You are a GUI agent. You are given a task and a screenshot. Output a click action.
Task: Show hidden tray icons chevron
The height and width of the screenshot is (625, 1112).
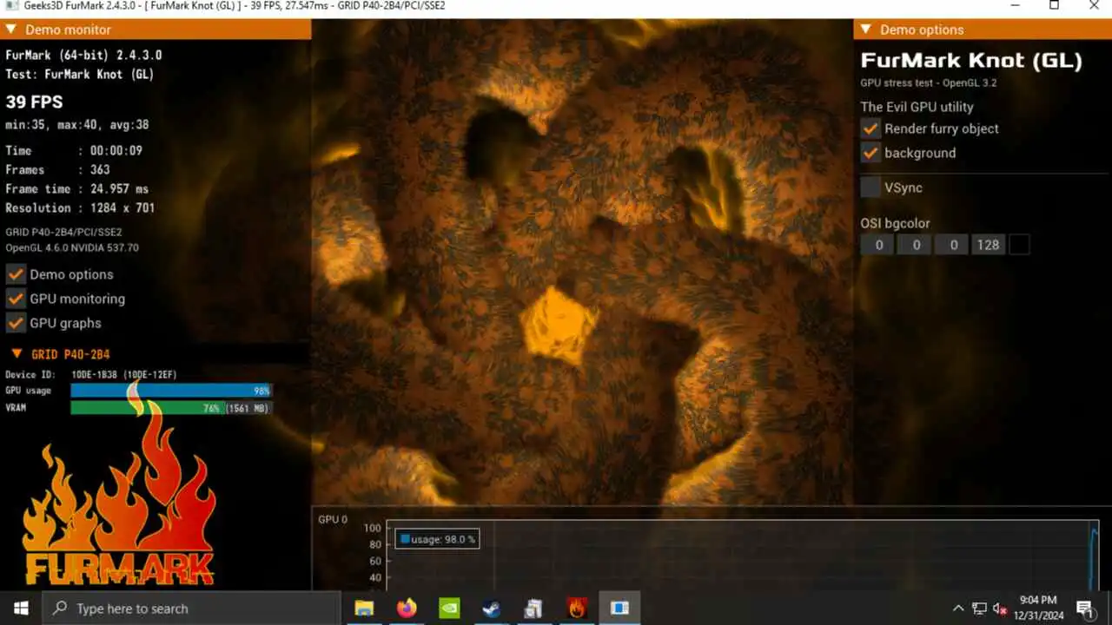(x=958, y=609)
